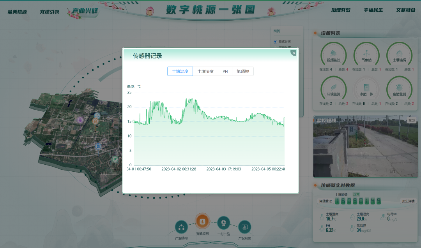This screenshot has width=421, height=248.
Task: Open 一村一品 badge icon
Action: tap(223, 223)
